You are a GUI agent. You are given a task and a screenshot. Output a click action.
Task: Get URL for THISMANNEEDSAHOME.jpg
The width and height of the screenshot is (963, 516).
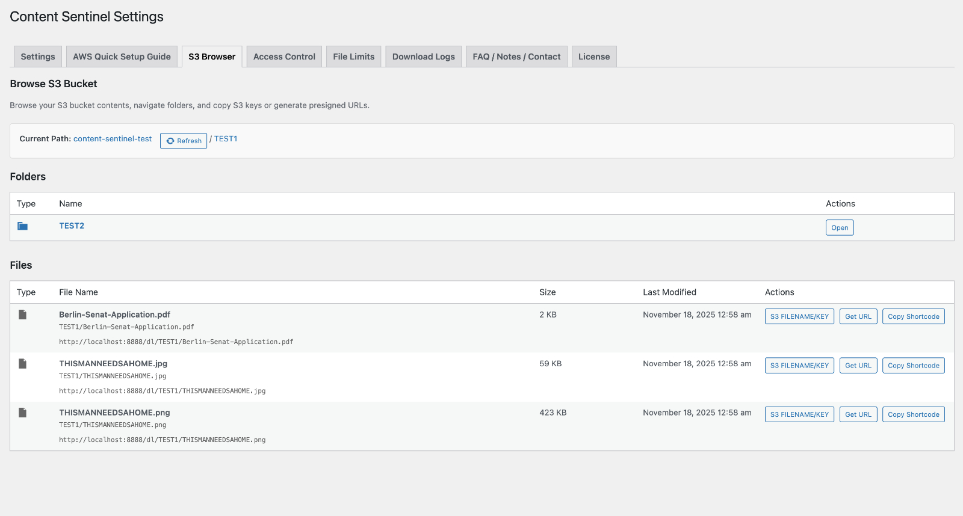[x=858, y=366]
